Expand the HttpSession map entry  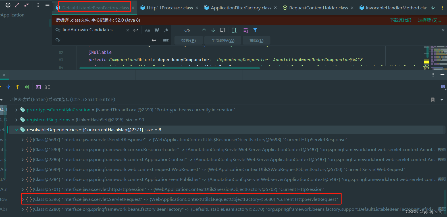(x=22, y=189)
